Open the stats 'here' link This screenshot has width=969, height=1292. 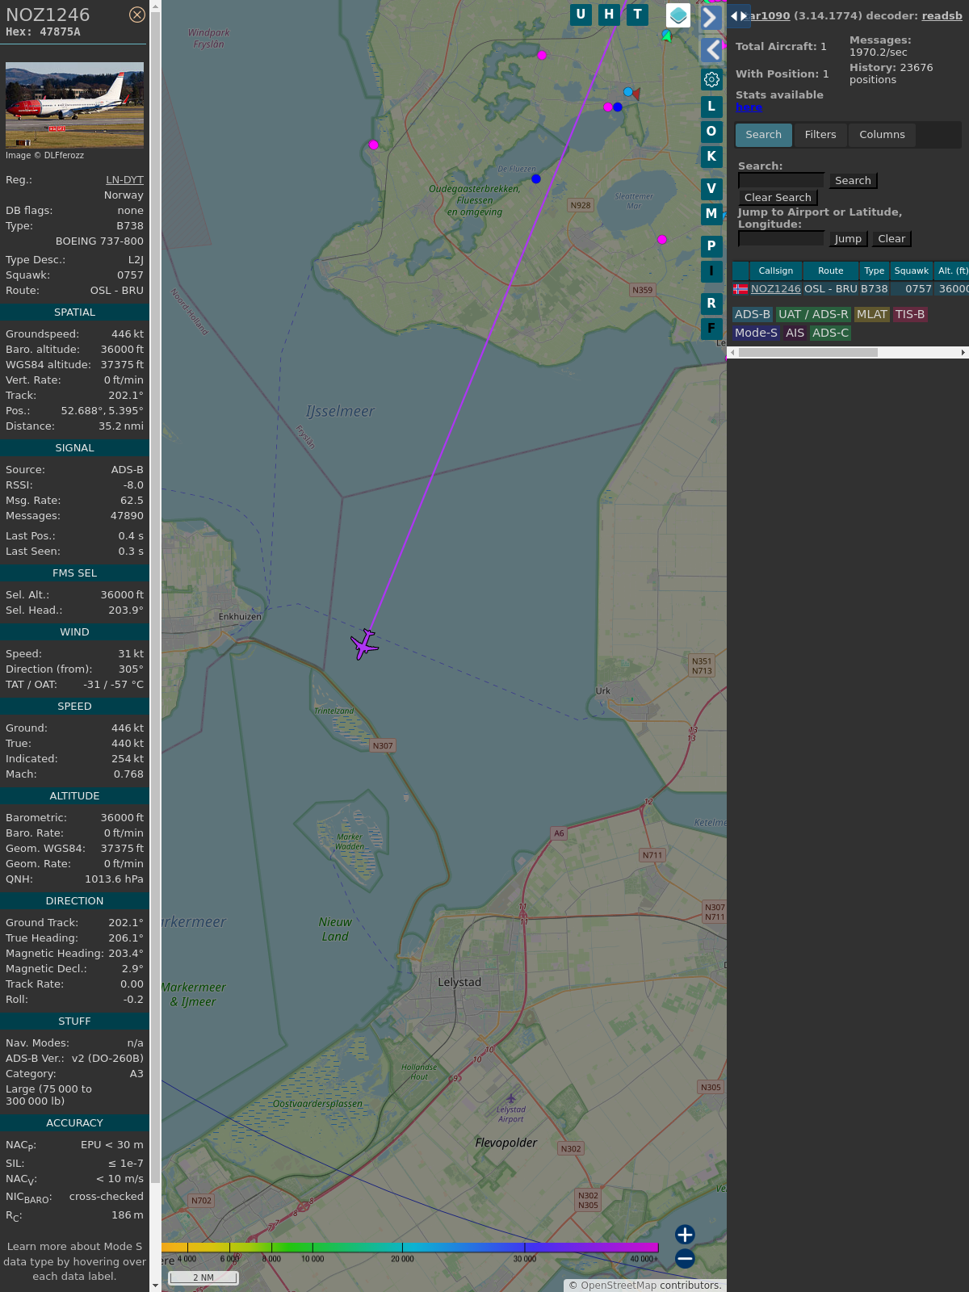pyautogui.click(x=749, y=107)
